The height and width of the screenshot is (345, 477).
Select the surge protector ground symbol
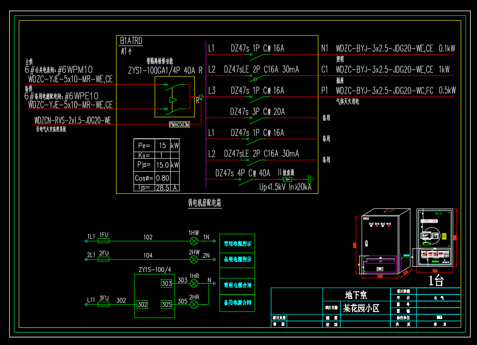click(x=310, y=179)
